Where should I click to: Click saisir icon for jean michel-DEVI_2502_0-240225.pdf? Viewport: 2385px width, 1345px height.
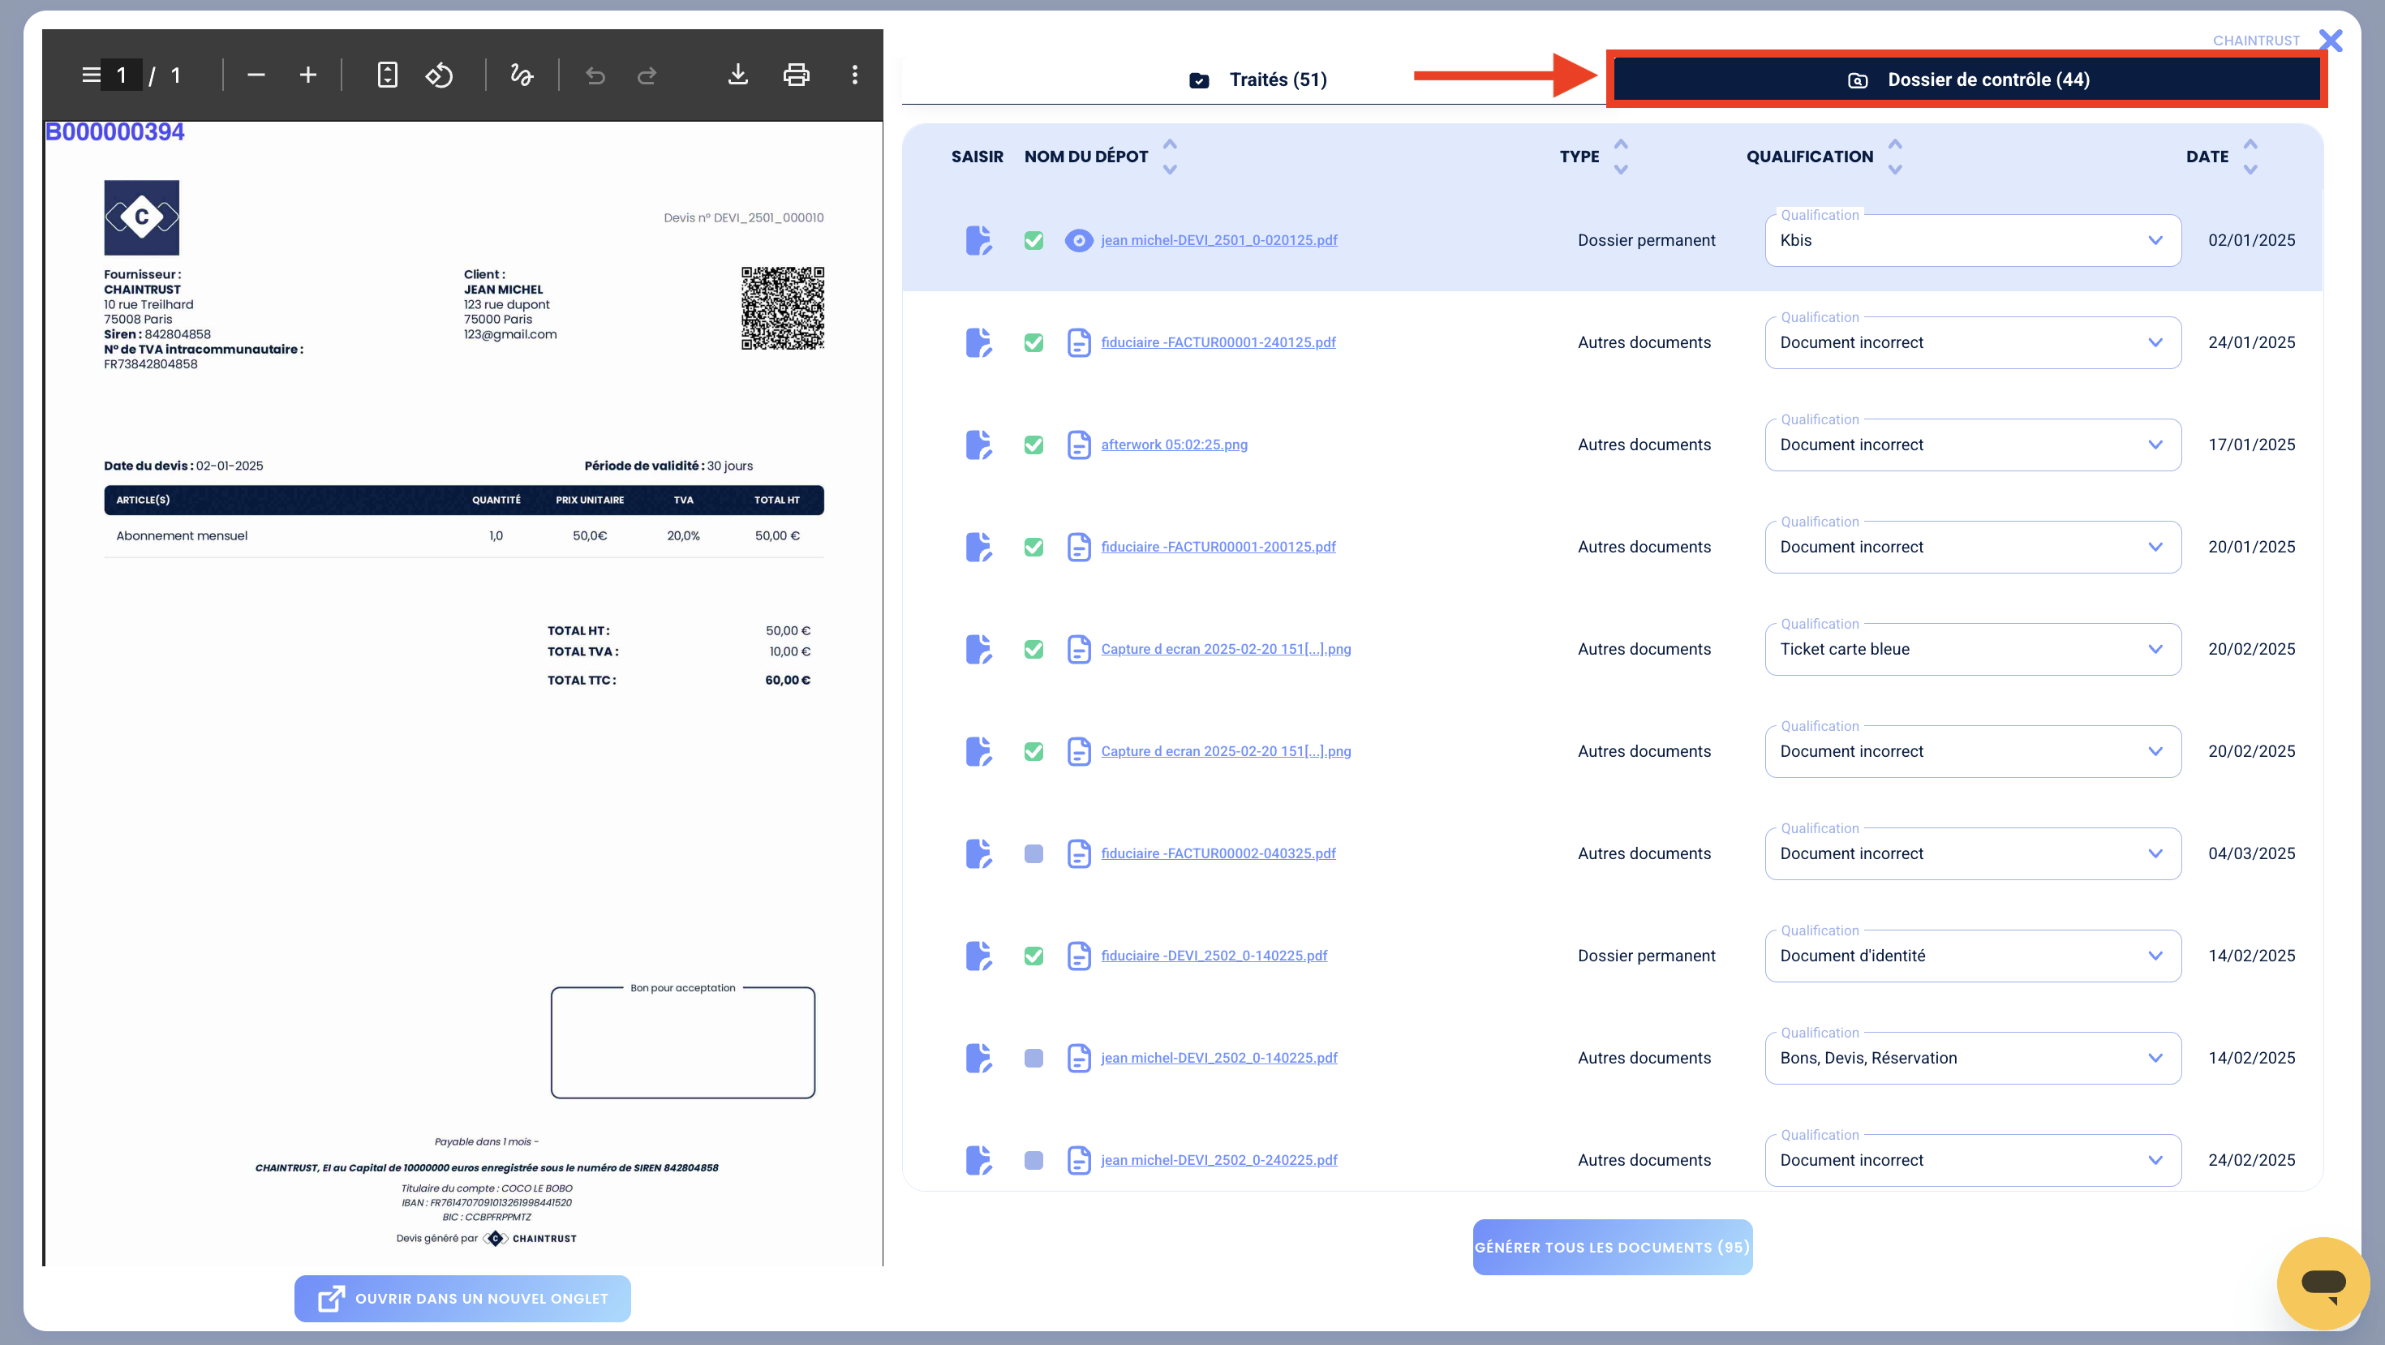pyautogui.click(x=978, y=1160)
